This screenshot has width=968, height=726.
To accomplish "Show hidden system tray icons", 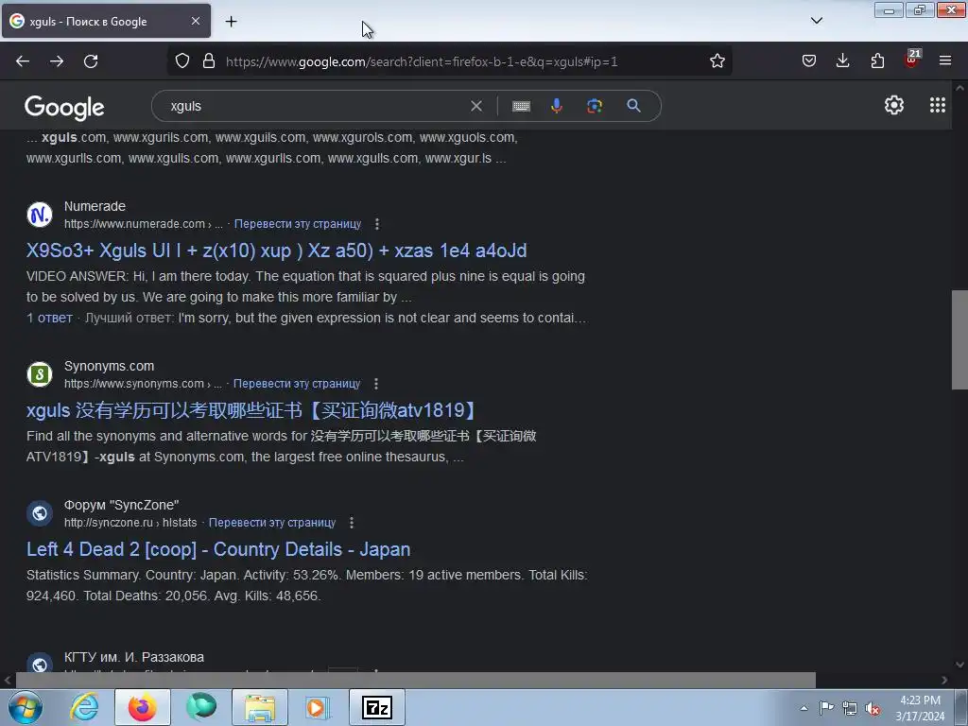I will coord(804,708).
